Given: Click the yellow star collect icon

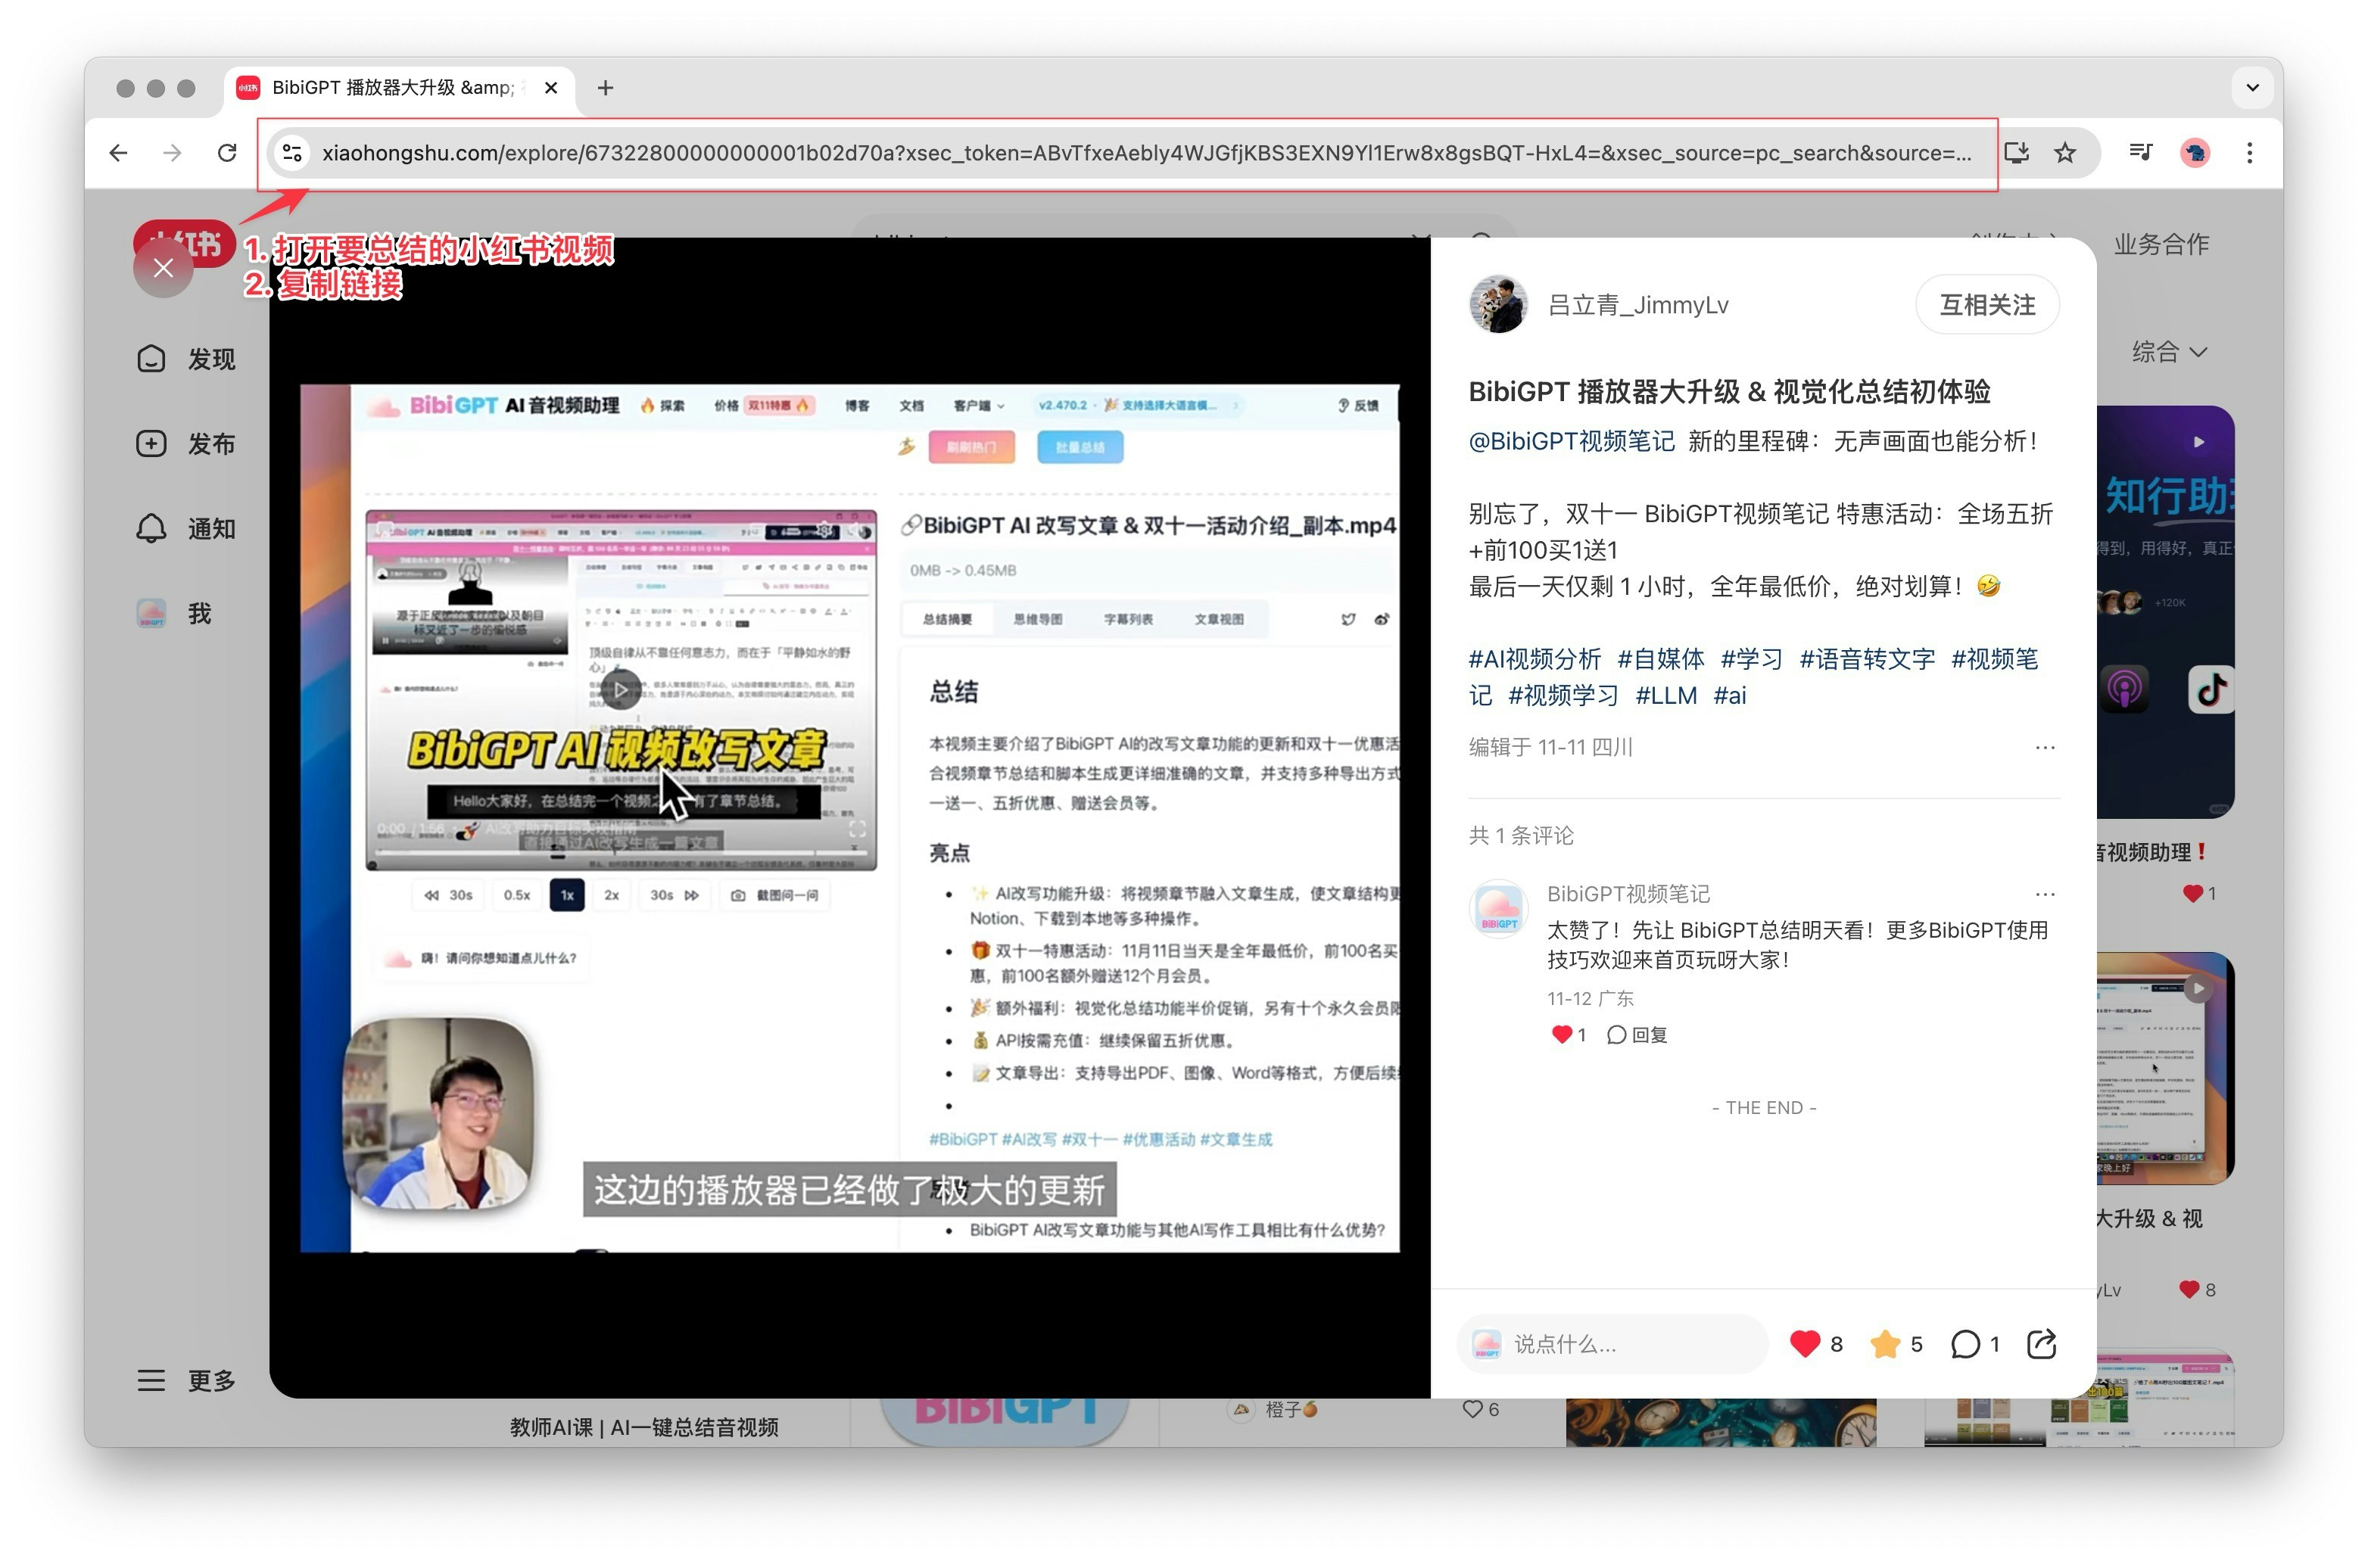Looking at the screenshot, I should pos(1884,1344).
